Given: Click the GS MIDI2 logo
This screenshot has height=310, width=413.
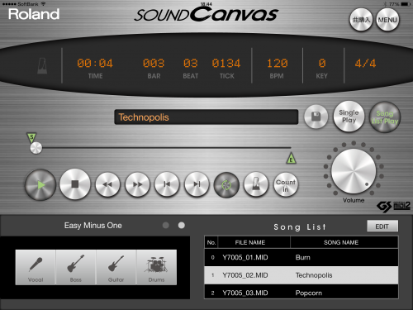Looking at the screenshot, I should (x=393, y=206).
